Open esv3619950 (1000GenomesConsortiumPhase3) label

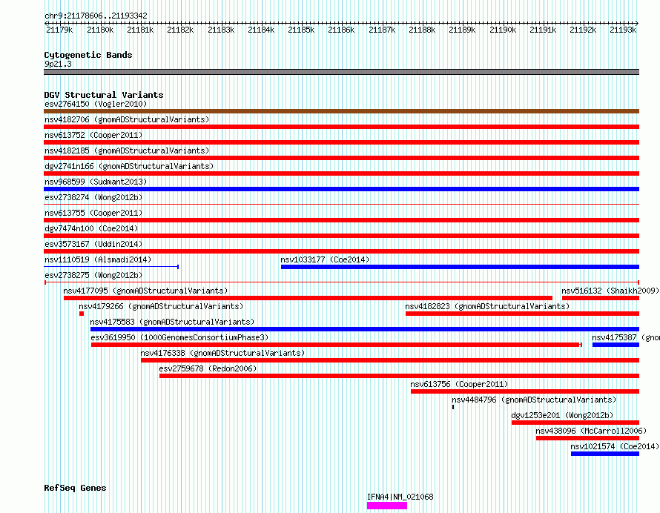(x=179, y=337)
